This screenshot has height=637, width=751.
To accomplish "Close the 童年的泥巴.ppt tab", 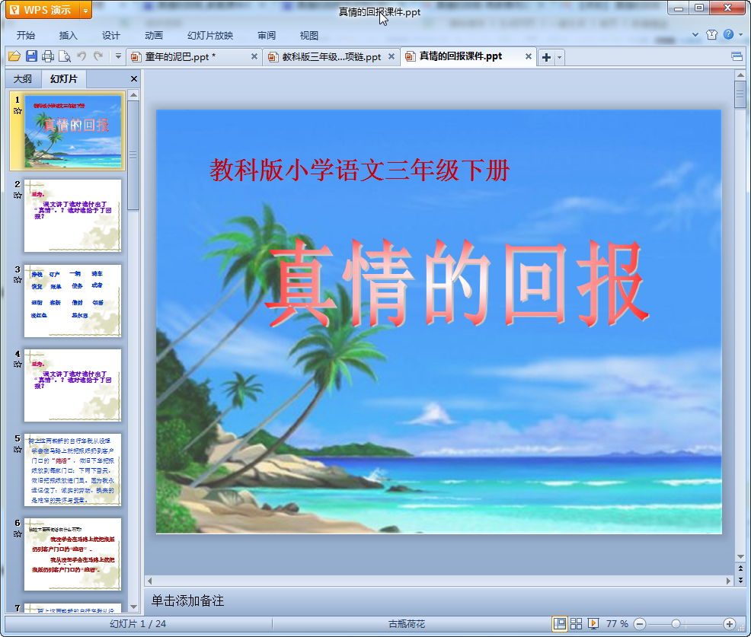I will point(254,56).
